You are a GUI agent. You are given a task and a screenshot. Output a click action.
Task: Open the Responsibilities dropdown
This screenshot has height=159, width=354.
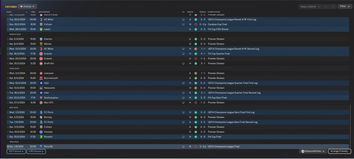(x=313, y=151)
